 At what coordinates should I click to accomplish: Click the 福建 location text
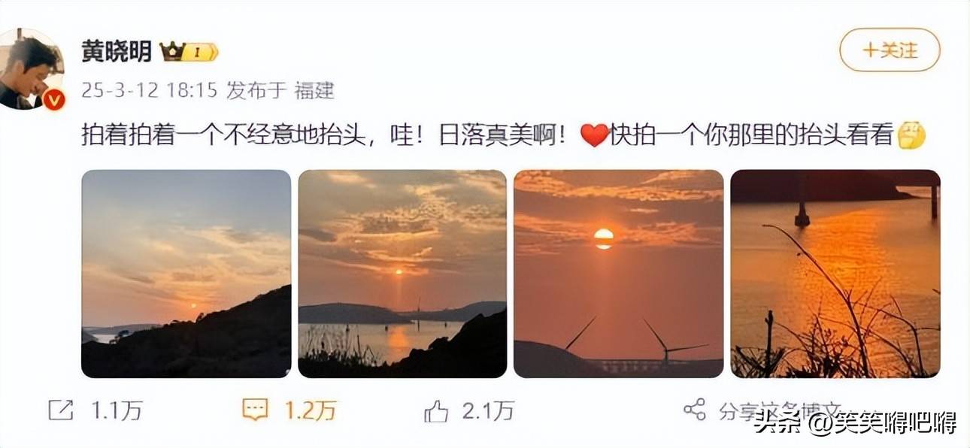pyautogui.click(x=314, y=91)
